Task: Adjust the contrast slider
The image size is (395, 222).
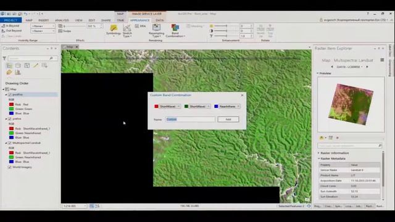Action: pyautogui.click(x=226, y=31)
